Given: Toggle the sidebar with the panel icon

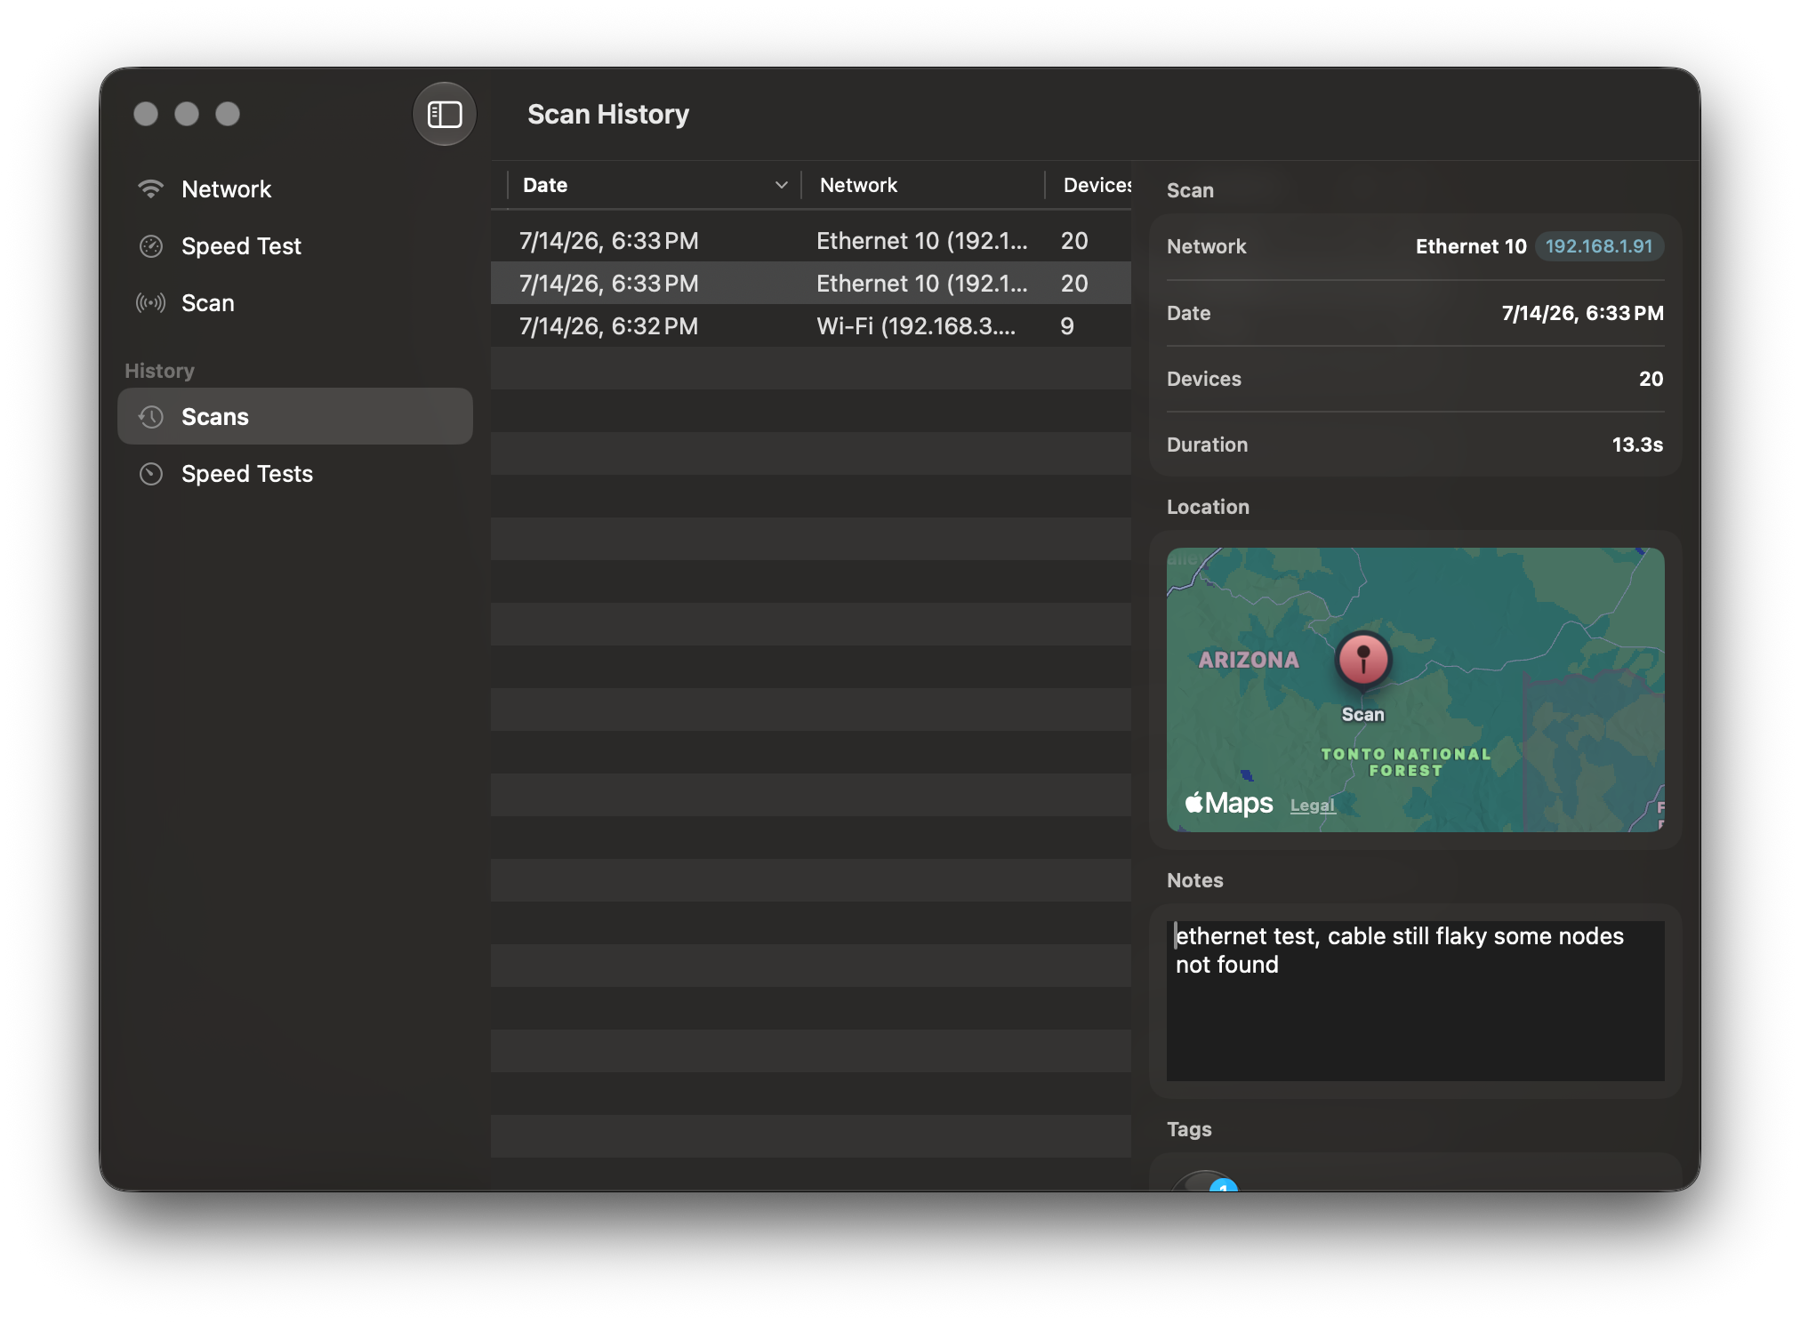Looking at the screenshot, I should coord(445,114).
